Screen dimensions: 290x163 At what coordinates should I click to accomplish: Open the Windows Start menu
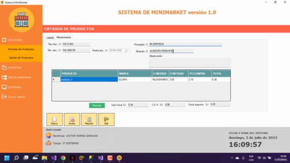(x=7, y=158)
